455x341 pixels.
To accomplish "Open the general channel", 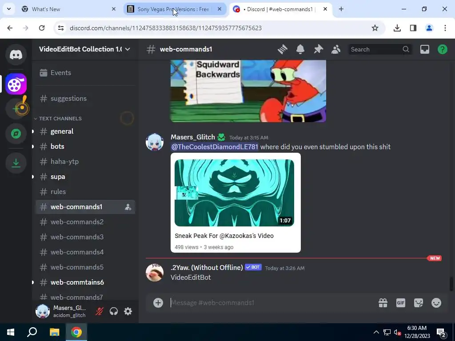I will click(x=85, y=131).
